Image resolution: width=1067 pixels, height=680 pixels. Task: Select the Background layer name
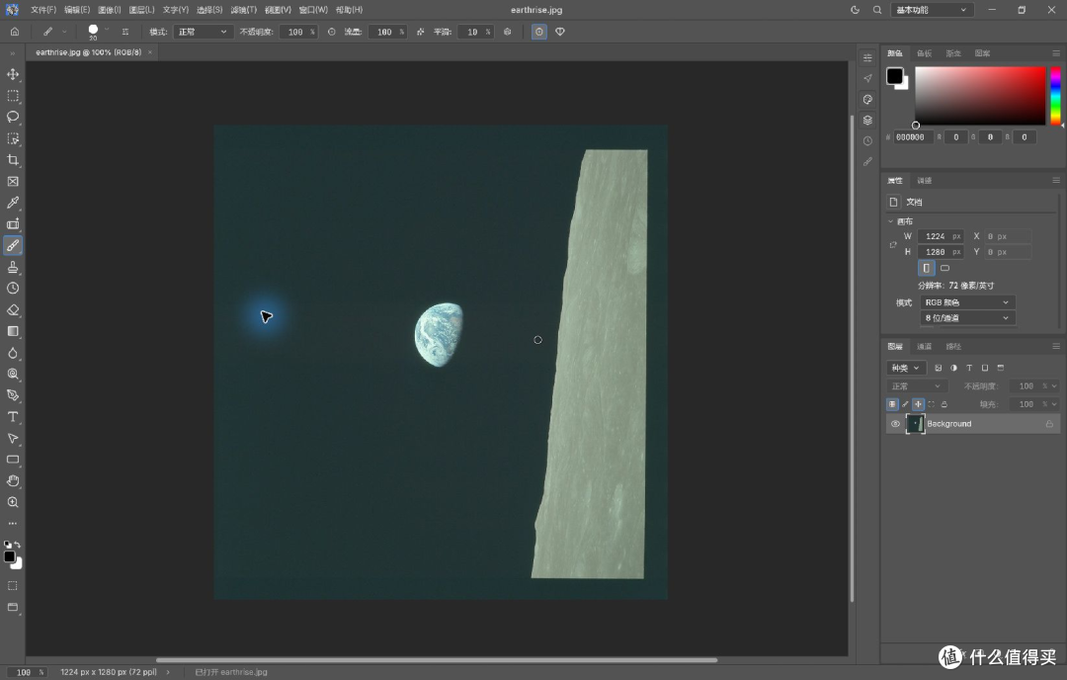(x=948, y=424)
